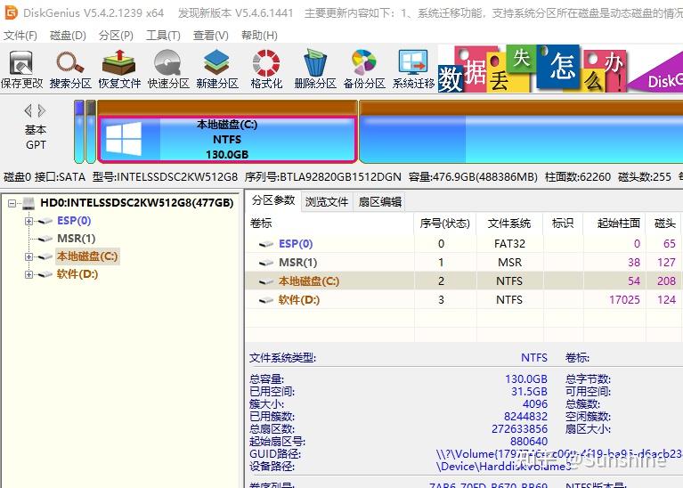
Task: Click the Windows logo on C: partition bar
Action: point(124,139)
